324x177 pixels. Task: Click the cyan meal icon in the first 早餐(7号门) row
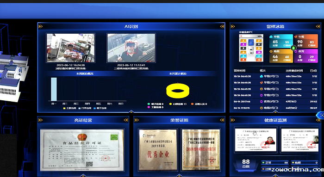(x=262, y=76)
